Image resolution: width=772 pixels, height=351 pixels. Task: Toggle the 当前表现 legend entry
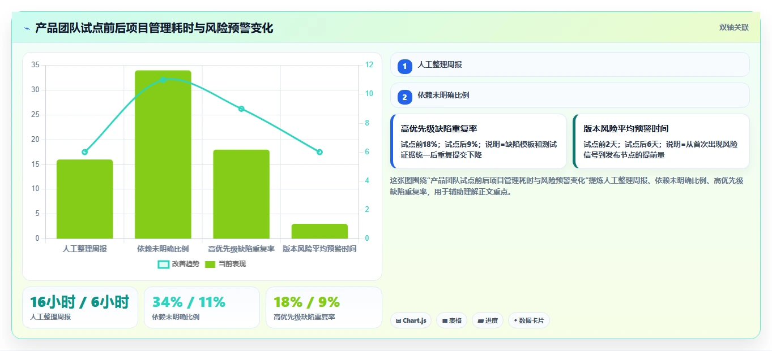[225, 264]
